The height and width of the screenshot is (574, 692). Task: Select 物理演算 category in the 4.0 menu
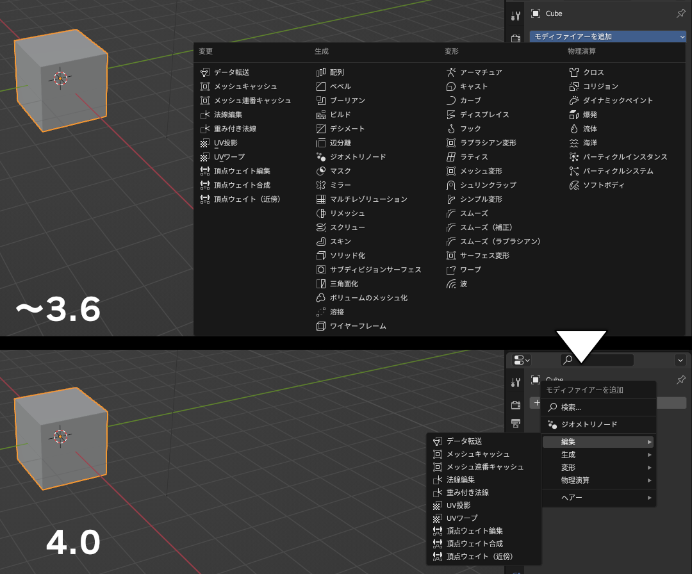pyautogui.click(x=598, y=480)
